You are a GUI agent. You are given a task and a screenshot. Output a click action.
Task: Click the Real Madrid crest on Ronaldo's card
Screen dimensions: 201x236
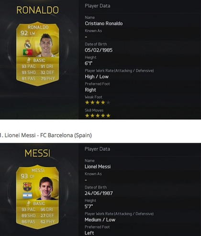[27, 44]
